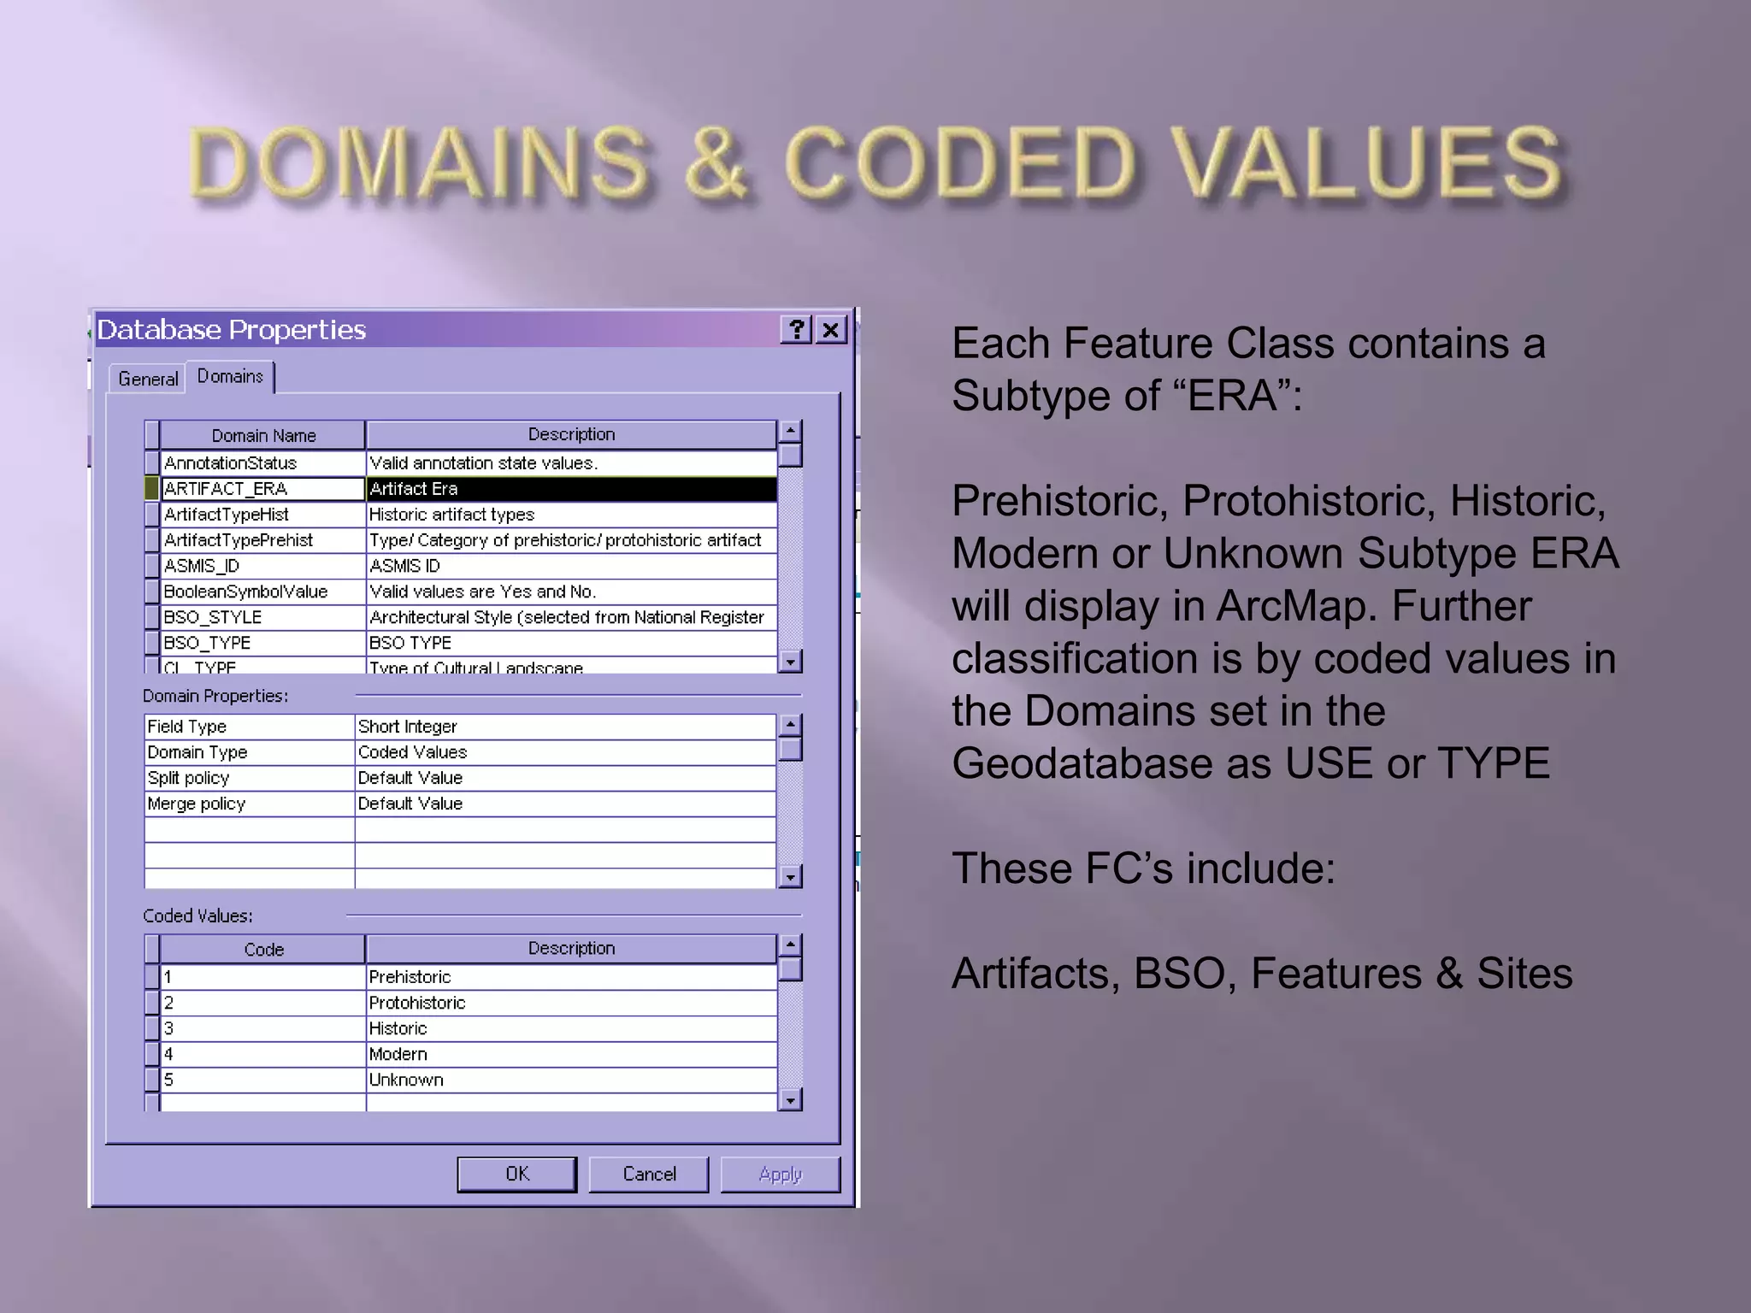Select the ARTIFACT_ERA domain name cell
Image resolution: width=1751 pixels, height=1313 pixels.
(x=262, y=488)
